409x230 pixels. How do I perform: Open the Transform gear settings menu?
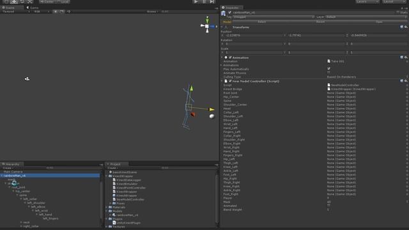point(406,27)
